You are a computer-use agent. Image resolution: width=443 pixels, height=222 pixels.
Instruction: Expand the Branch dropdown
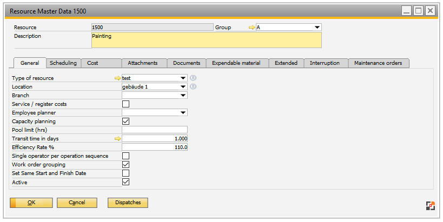tap(183, 95)
